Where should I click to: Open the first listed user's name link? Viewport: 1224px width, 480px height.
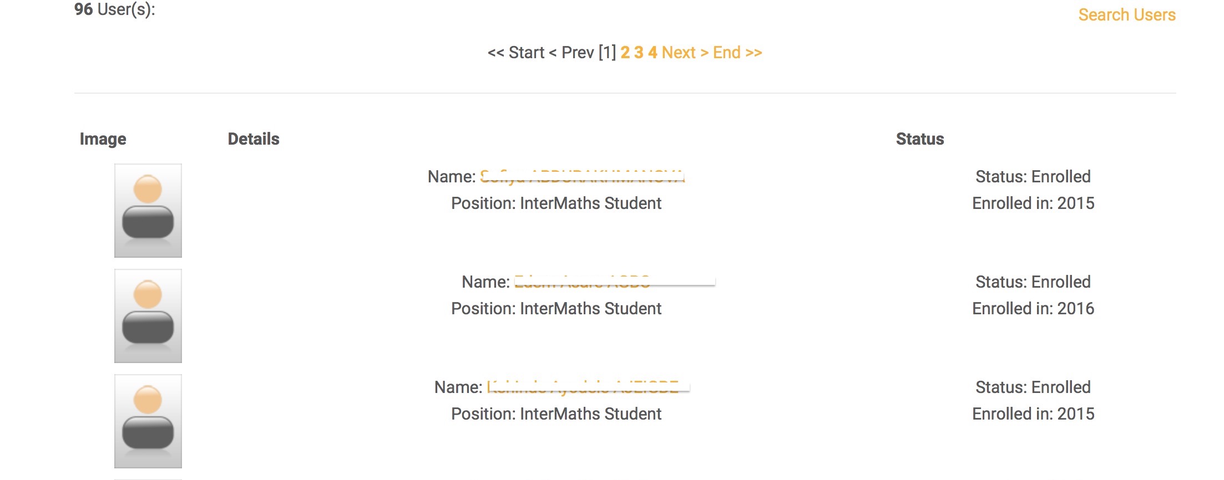[582, 177]
